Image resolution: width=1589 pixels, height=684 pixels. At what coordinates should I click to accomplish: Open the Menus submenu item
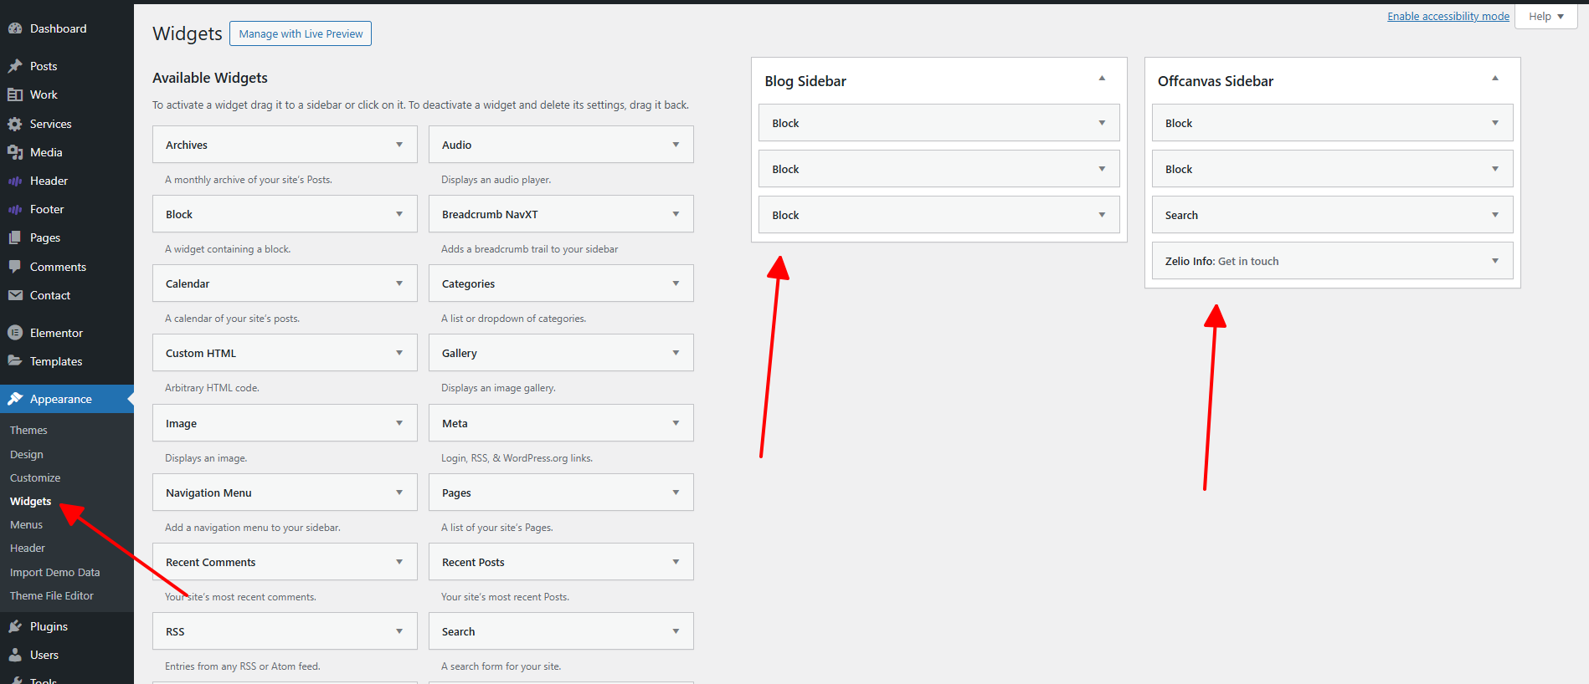pyautogui.click(x=26, y=524)
